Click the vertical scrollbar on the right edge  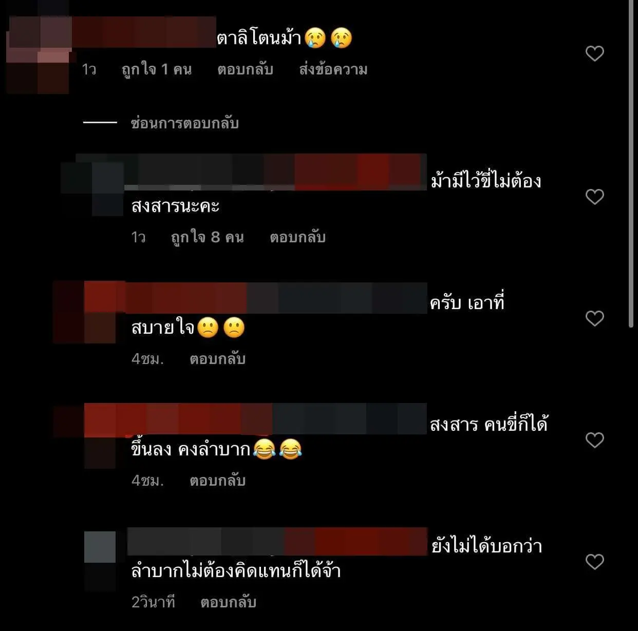pyautogui.click(x=631, y=164)
